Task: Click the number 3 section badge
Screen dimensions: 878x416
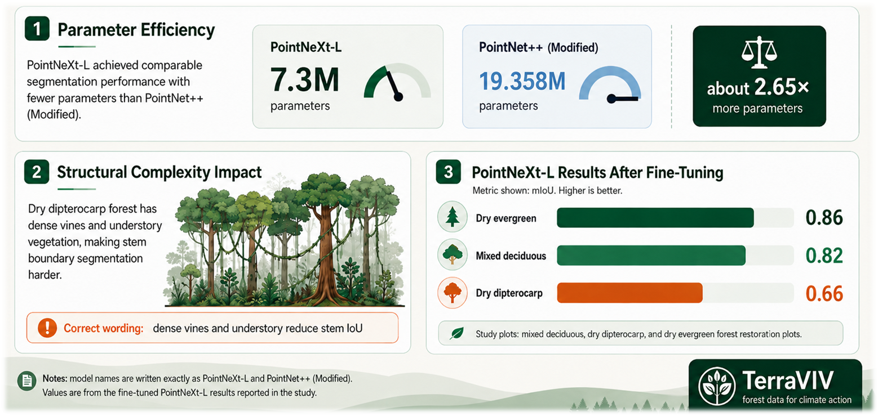Action: [449, 173]
